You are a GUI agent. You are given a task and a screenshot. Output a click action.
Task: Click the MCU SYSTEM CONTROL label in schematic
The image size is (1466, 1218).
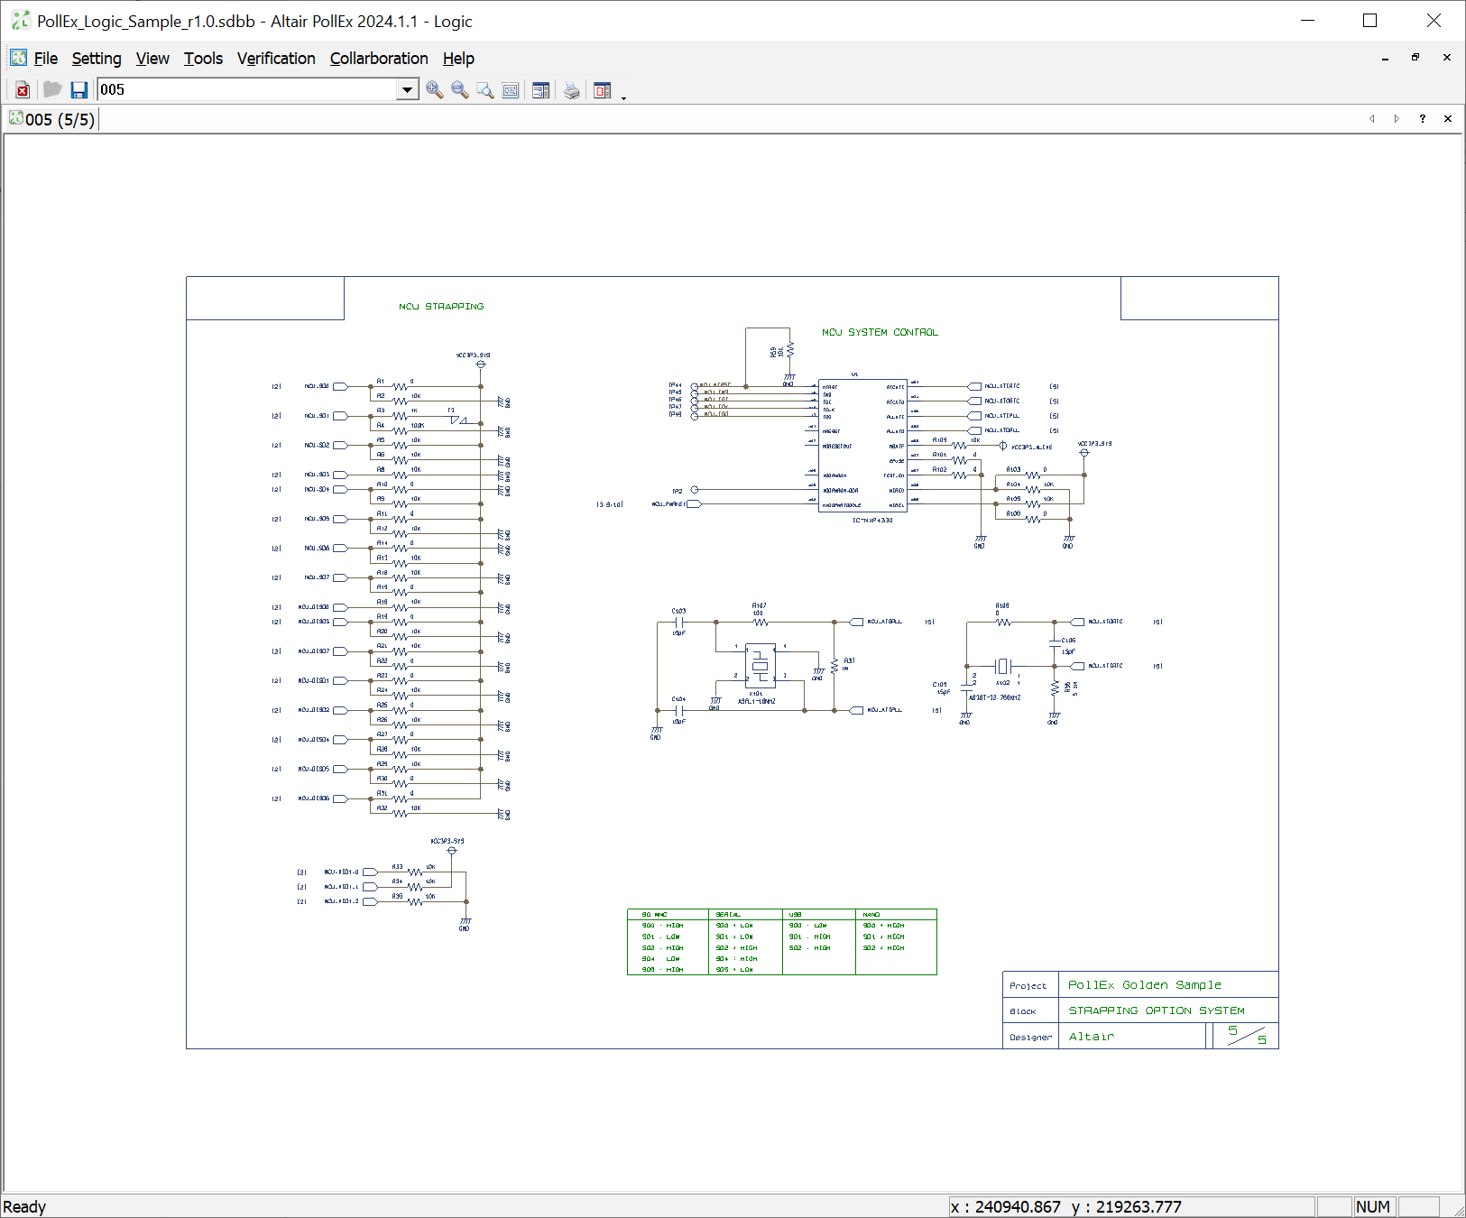880,333
